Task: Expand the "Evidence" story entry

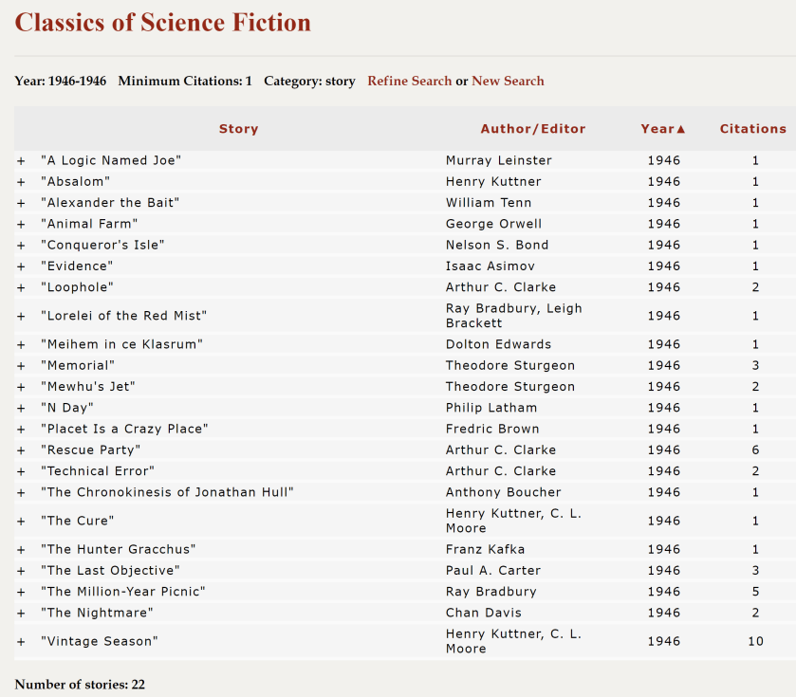Action: tap(21, 266)
